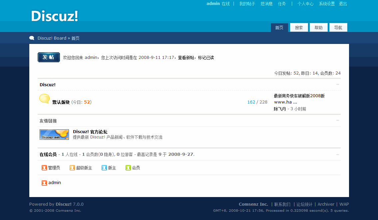Click the Discuz! logo in header
Viewport: 378px width, 220px height.
(x=54, y=16)
